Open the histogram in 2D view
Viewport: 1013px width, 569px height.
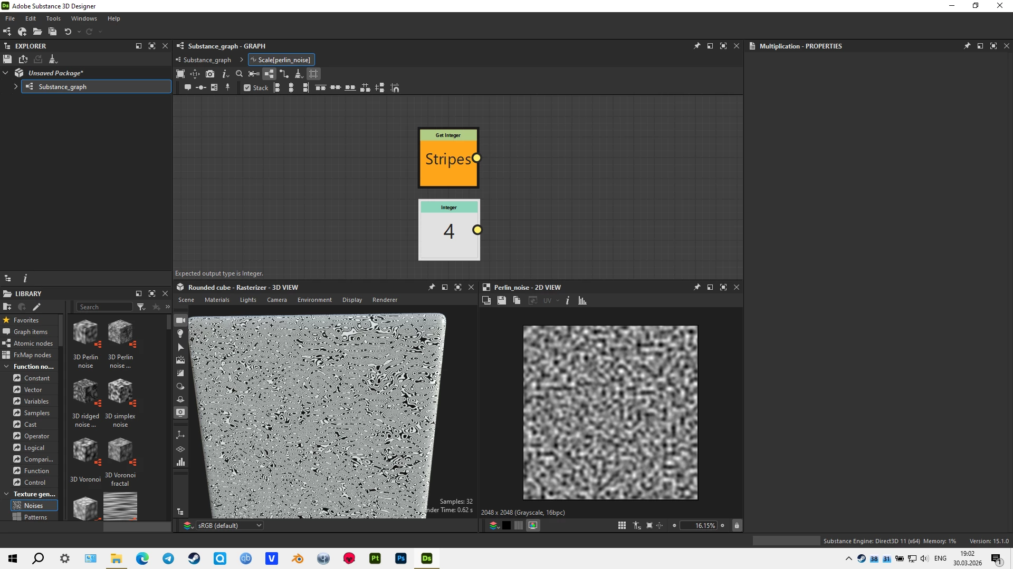(x=582, y=300)
